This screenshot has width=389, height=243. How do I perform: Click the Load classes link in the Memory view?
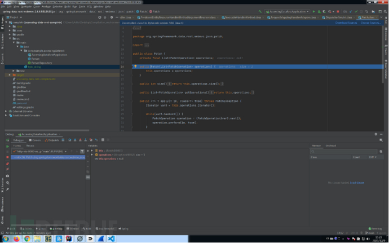(x=357, y=183)
